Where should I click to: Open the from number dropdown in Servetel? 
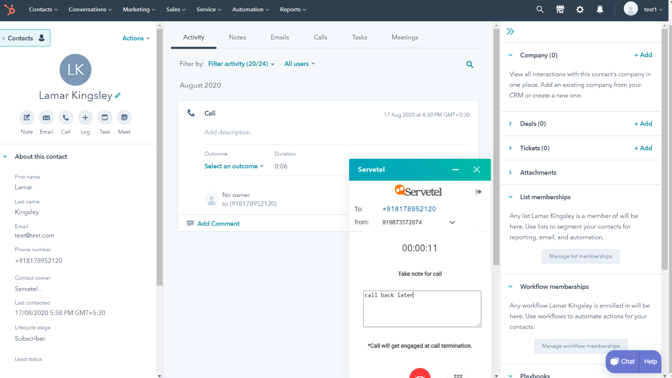point(452,222)
